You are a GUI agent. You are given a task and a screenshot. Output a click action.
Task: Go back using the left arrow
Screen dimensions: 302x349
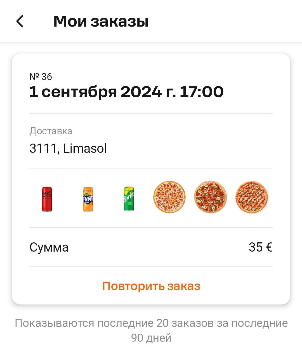click(x=20, y=21)
